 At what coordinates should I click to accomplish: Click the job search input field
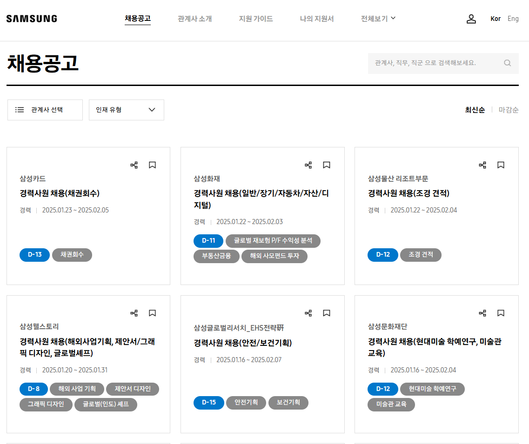tap(435, 63)
